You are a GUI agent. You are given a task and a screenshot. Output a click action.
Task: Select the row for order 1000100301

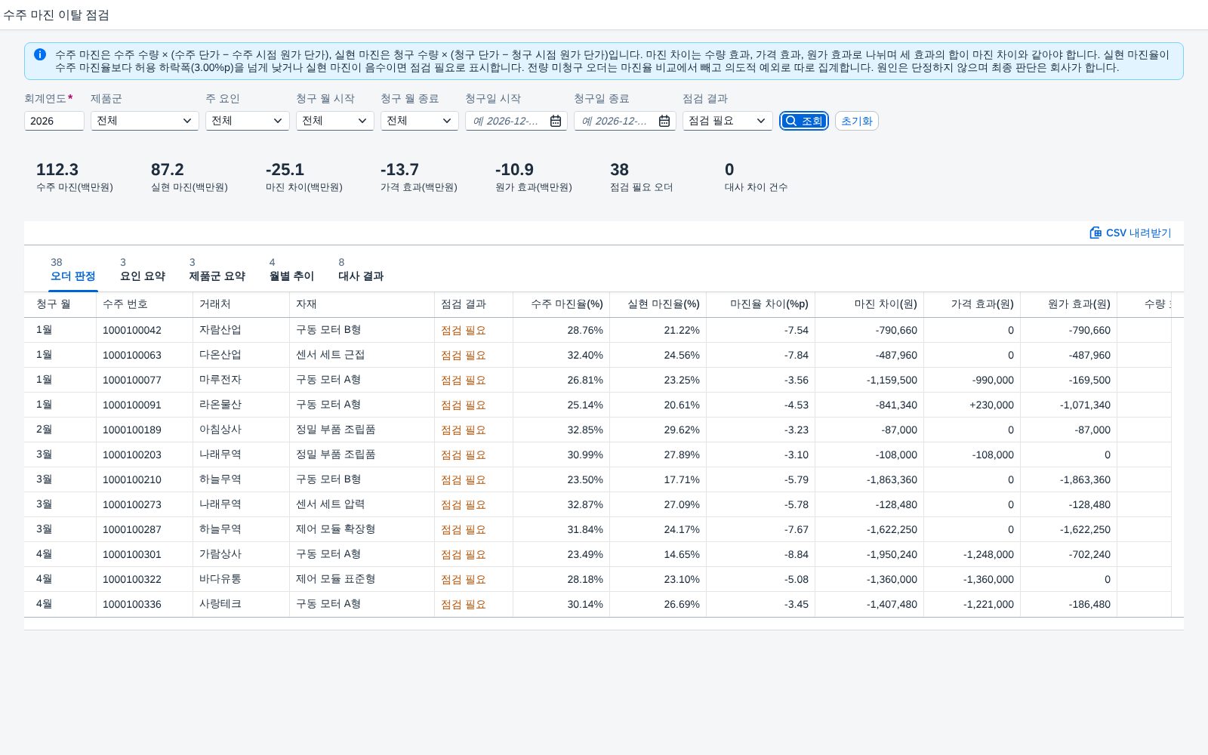(x=604, y=554)
